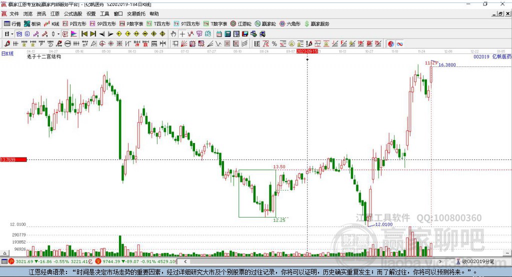Image resolution: width=512 pixels, height=277 pixels.
Task: Open the calculator icon
Action: pos(227,33)
